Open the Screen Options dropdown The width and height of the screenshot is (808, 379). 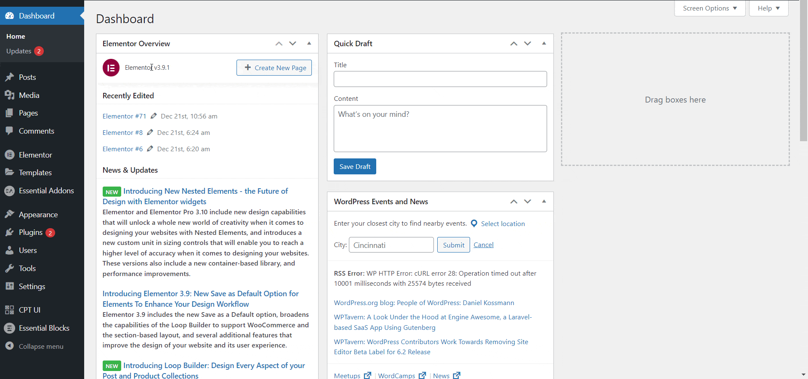click(x=710, y=8)
